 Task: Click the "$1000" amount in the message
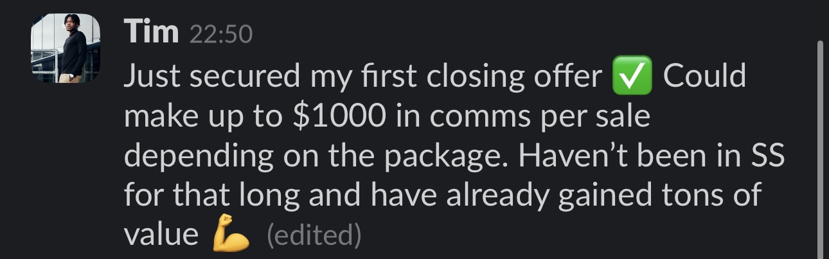pyautogui.click(x=339, y=118)
